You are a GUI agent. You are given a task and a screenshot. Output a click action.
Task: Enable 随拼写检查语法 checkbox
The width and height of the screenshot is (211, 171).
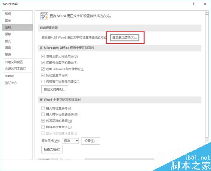coord(43,127)
